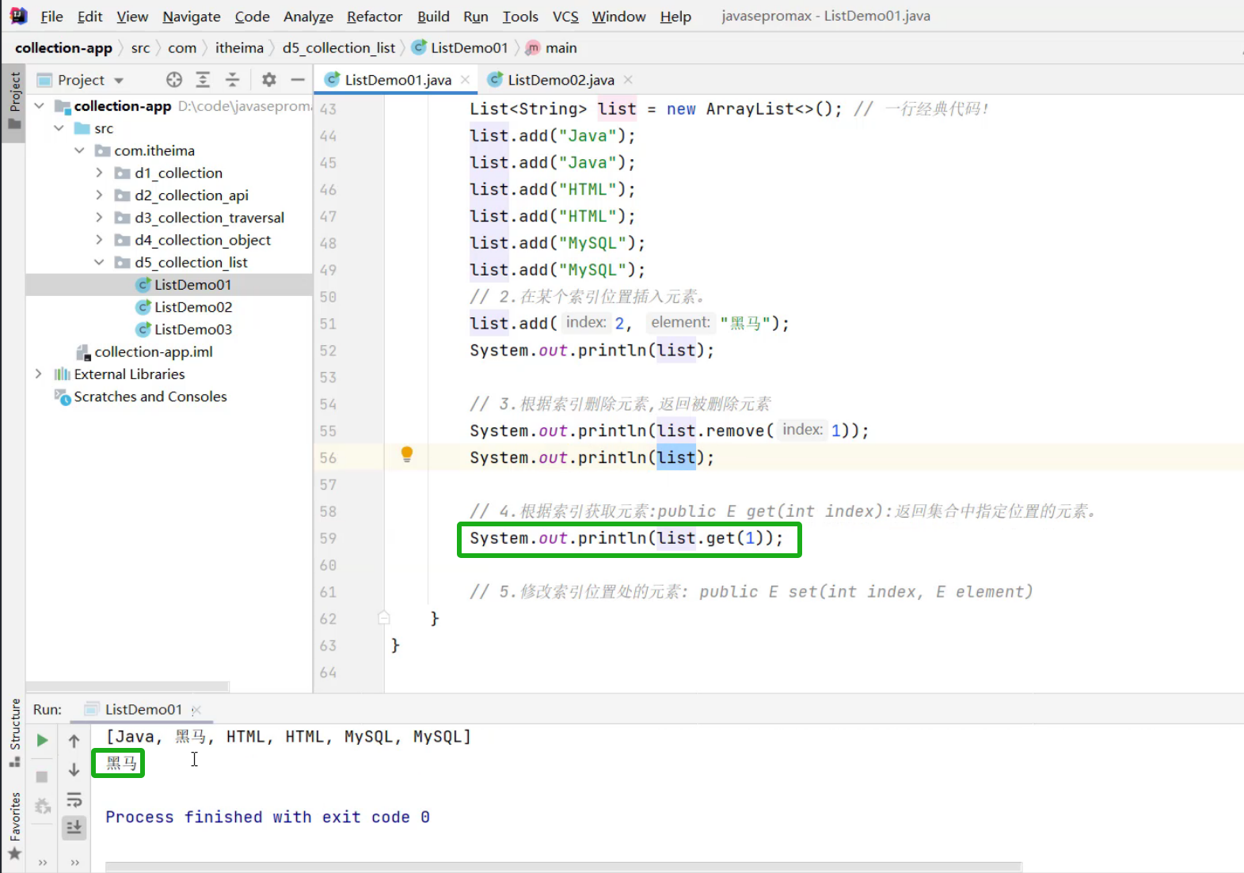Click the yellow intention lightbulb icon
This screenshot has width=1244, height=873.
click(407, 454)
